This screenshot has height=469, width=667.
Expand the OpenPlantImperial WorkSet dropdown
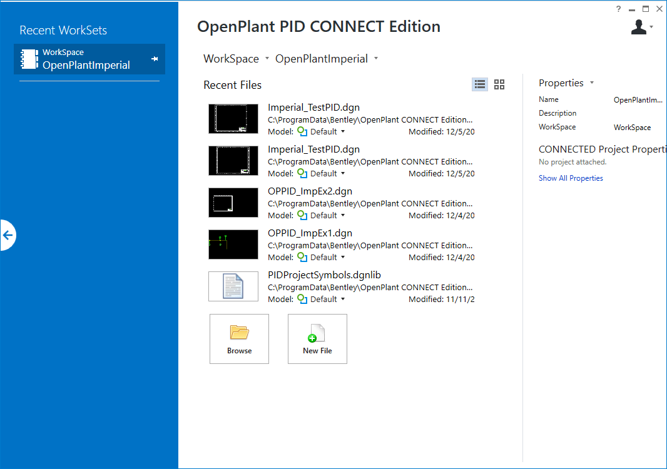(376, 59)
